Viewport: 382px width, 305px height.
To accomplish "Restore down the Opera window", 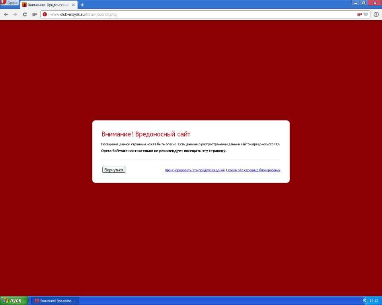I will tap(364, 3).
